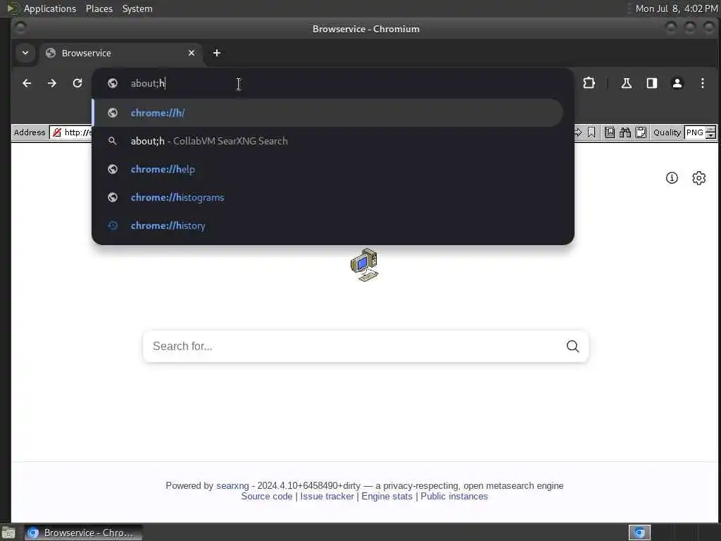Choose the chrome://histograms suggestion

click(x=327, y=197)
